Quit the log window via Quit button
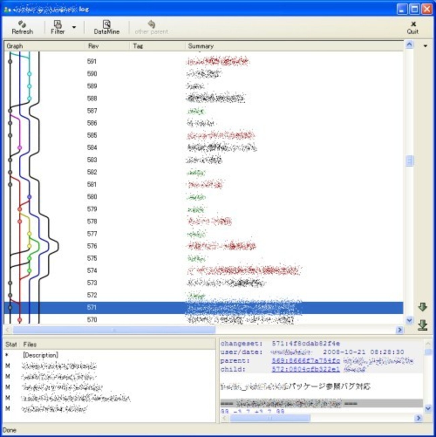This screenshot has width=436, height=437. point(413,28)
